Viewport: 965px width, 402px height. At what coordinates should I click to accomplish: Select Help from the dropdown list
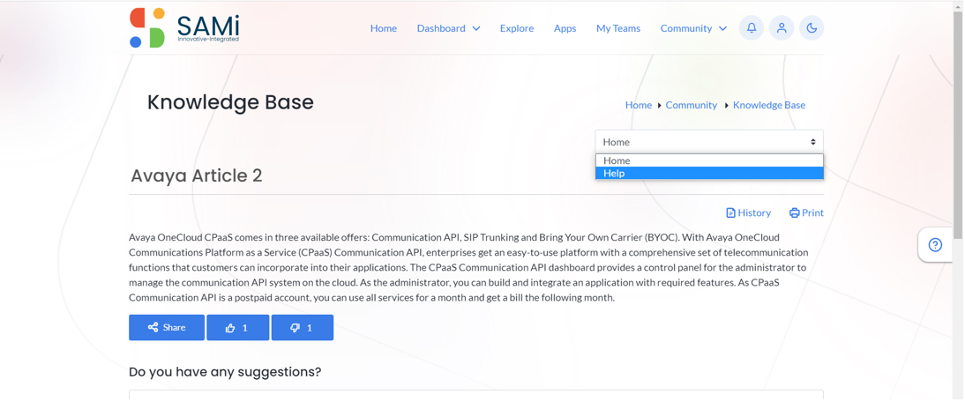(x=709, y=174)
